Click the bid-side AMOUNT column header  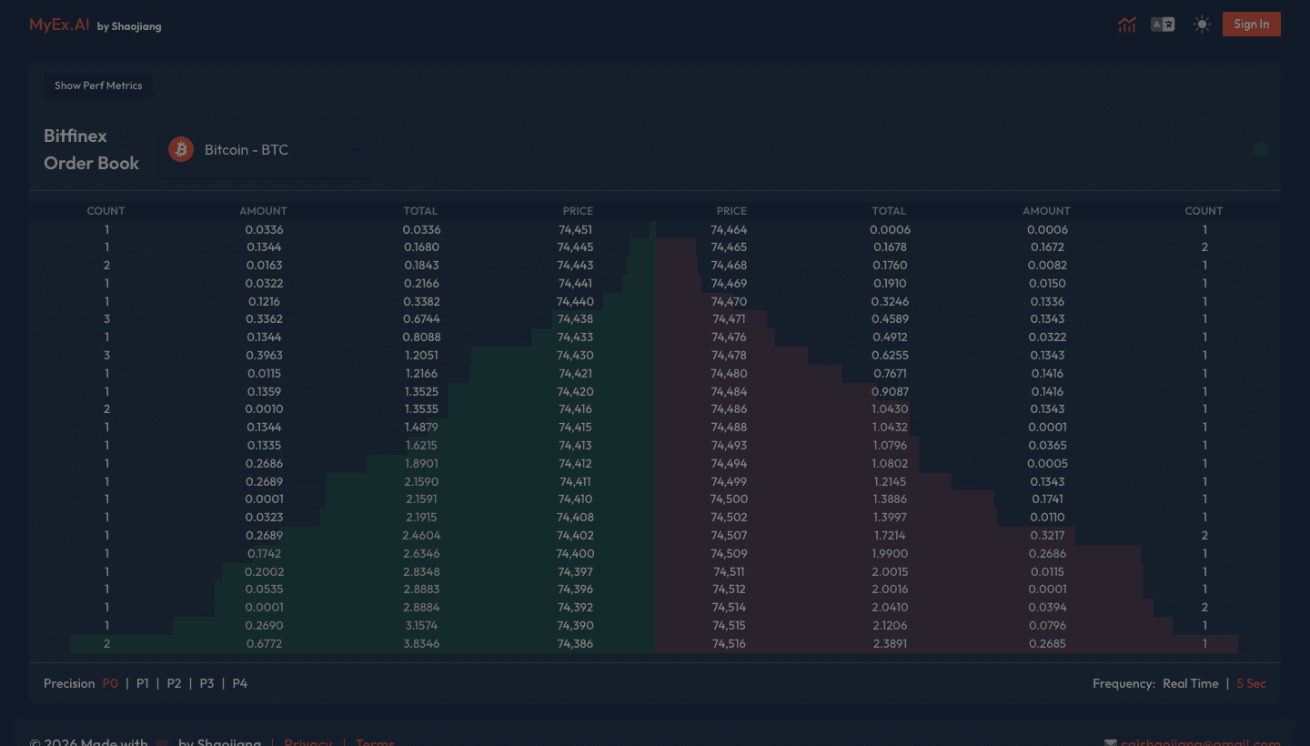tap(263, 211)
